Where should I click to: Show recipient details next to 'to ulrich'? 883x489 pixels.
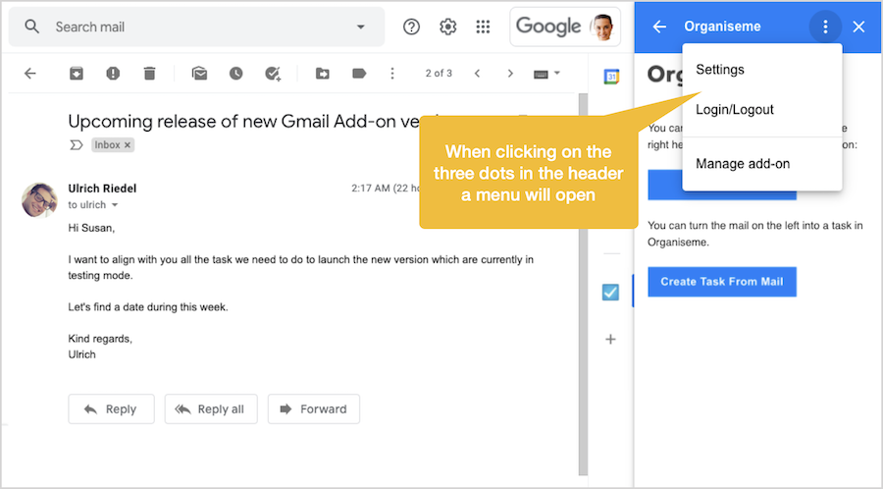pos(115,205)
